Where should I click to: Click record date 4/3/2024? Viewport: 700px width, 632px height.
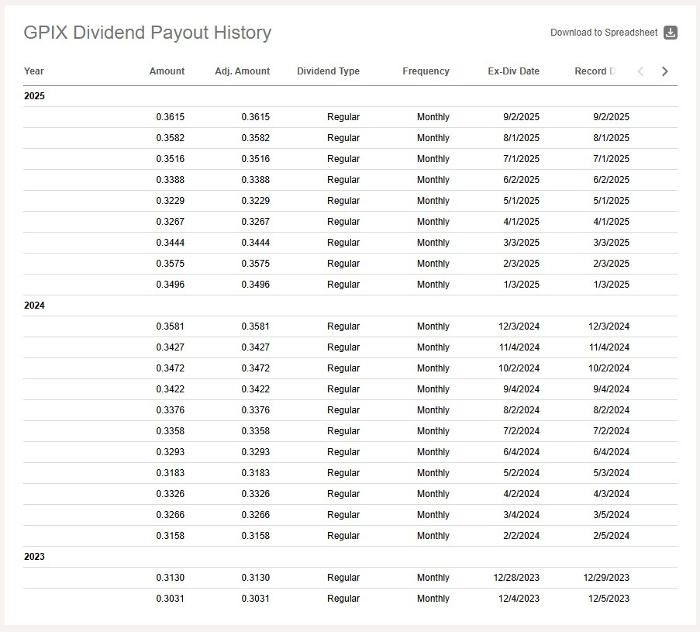click(x=611, y=494)
